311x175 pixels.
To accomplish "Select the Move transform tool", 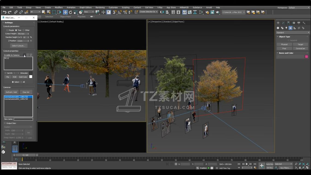I will tap(65, 12).
